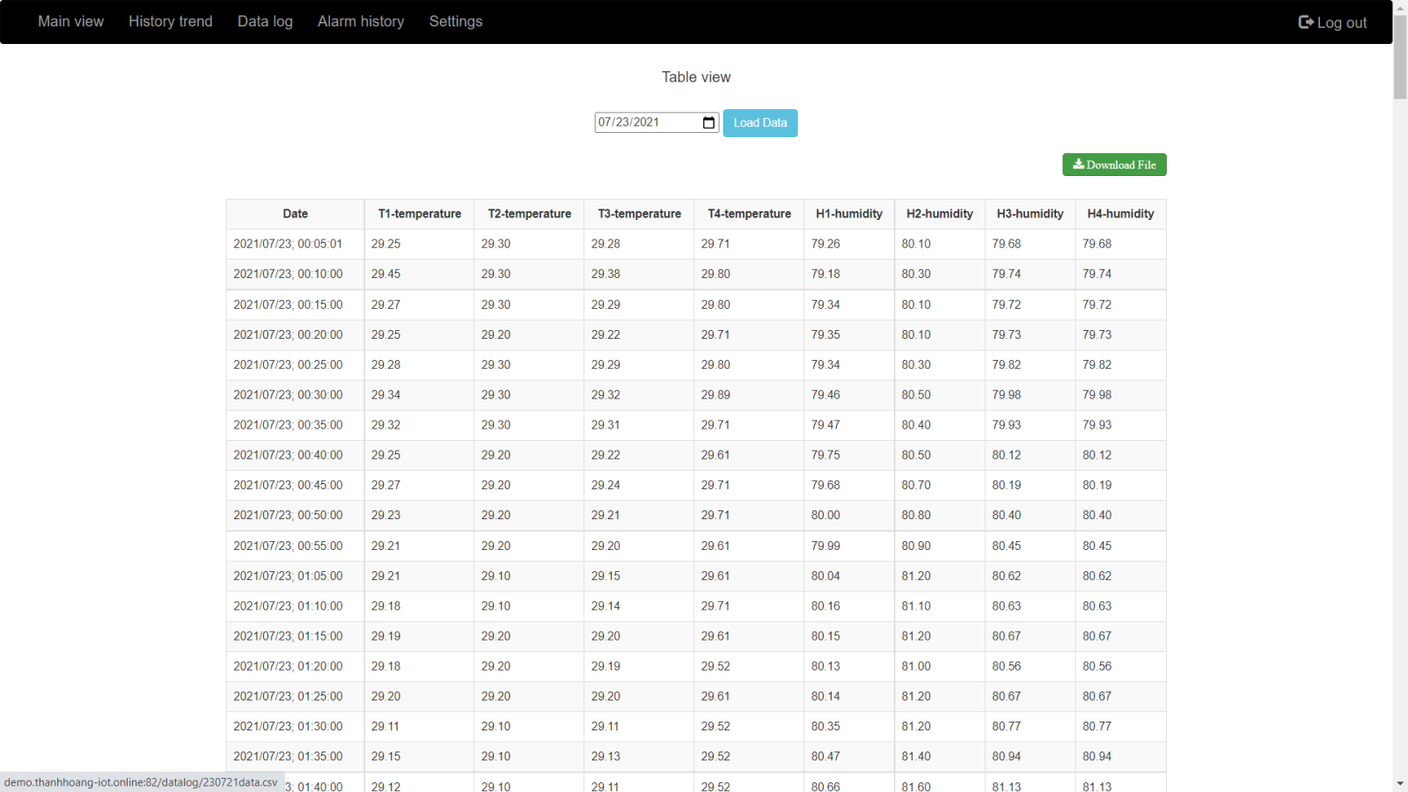Image resolution: width=1408 pixels, height=792 pixels.
Task: Select the 2021/07/23; 00:55:00 date cell
Action: coord(296,546)
